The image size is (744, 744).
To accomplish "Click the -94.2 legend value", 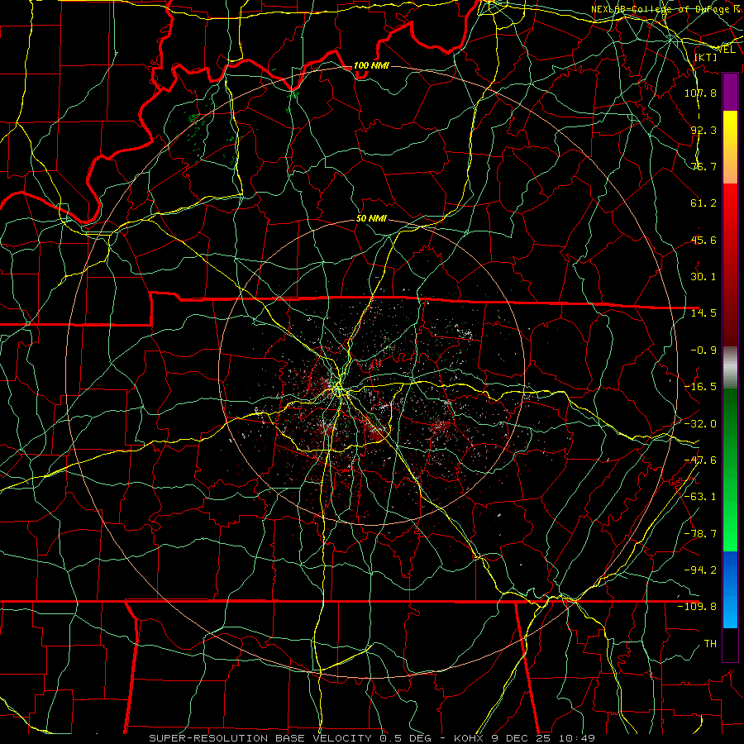I will (700, 570).
